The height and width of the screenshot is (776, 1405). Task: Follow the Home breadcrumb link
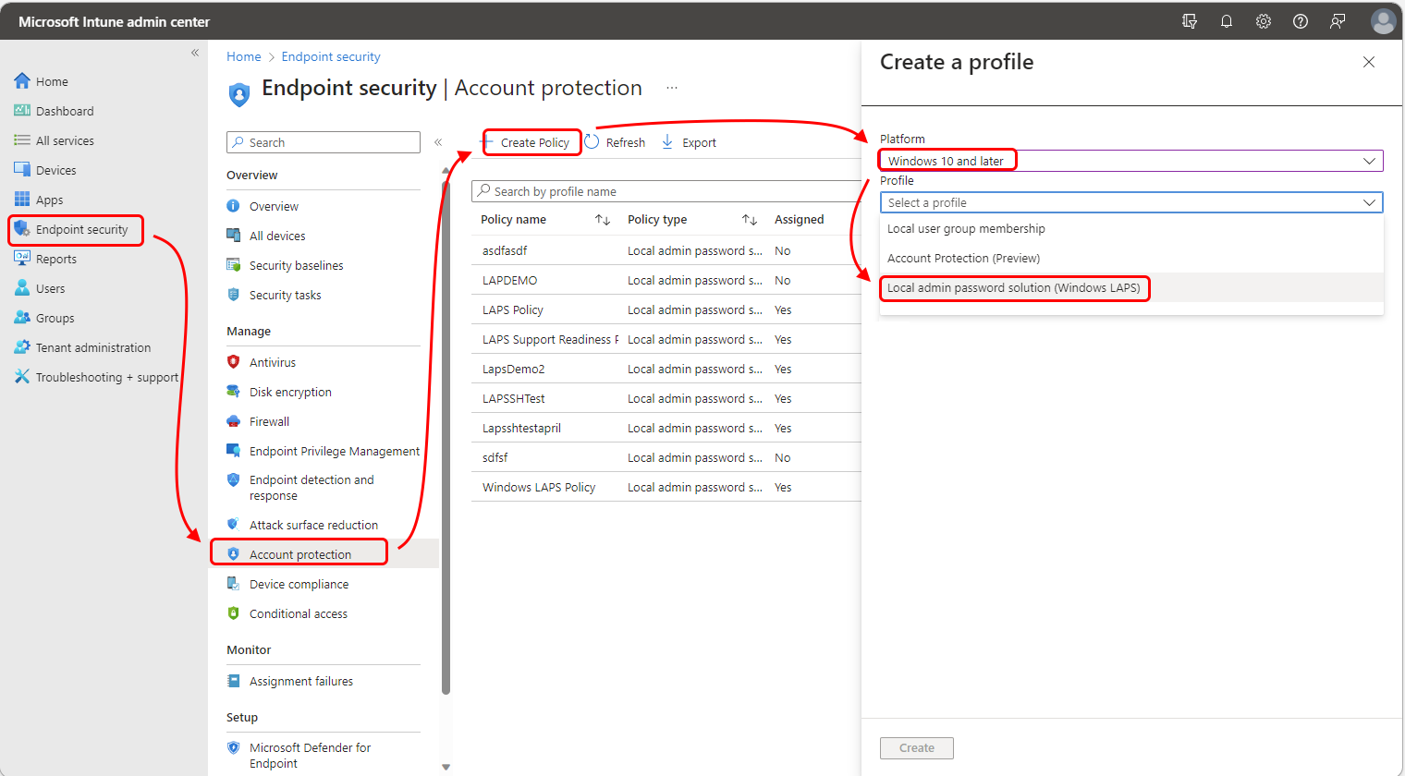[244, 56]
